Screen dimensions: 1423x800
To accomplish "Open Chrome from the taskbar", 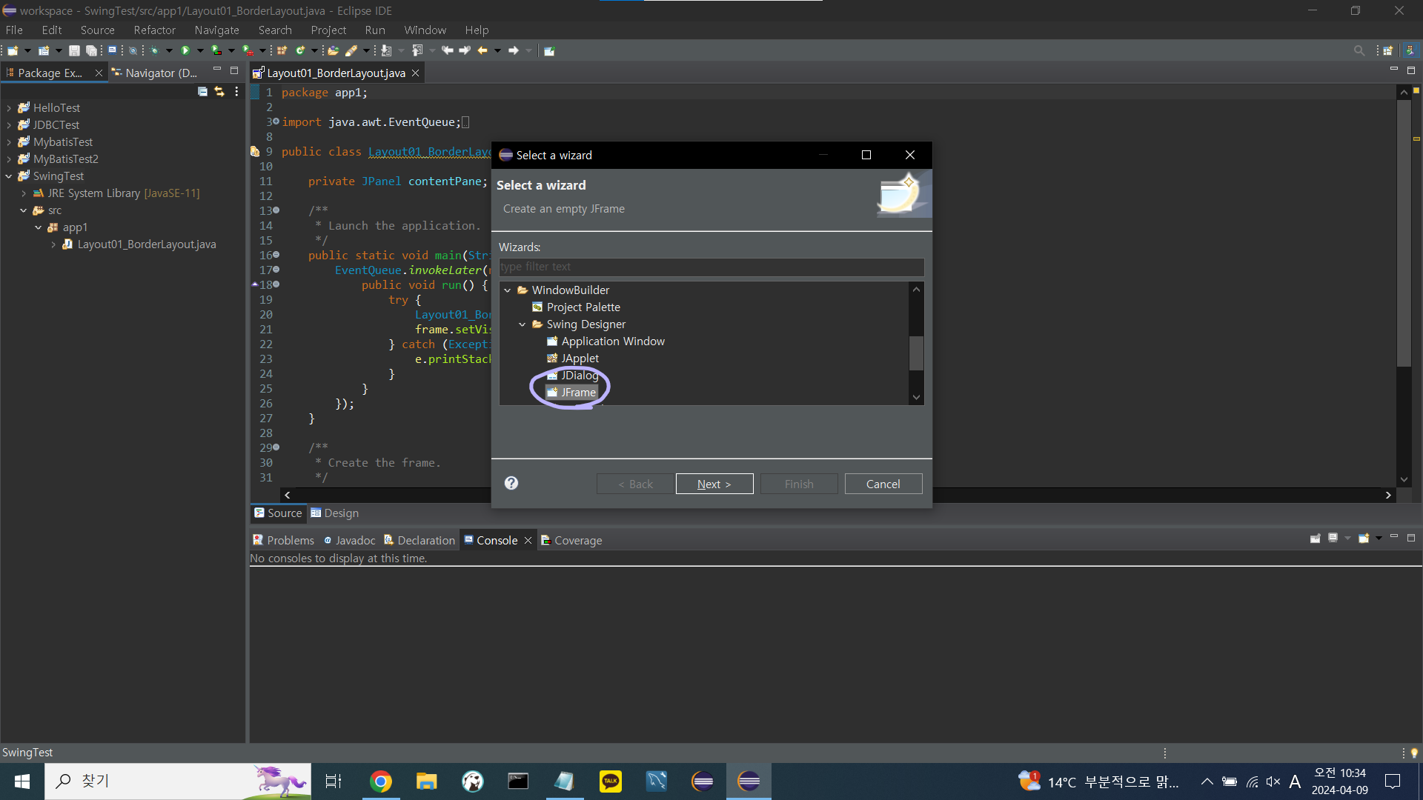I will point(381,781).
